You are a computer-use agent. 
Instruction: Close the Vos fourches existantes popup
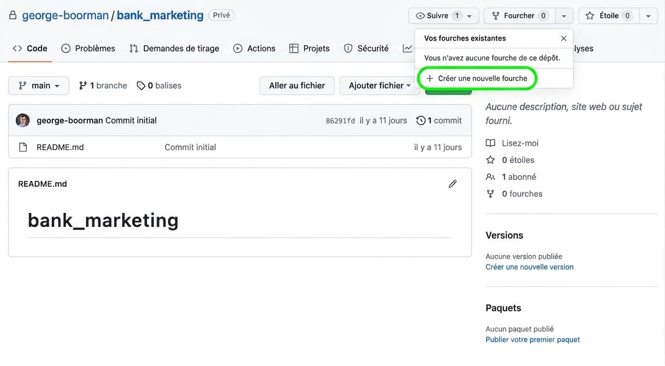coord(564,38)
